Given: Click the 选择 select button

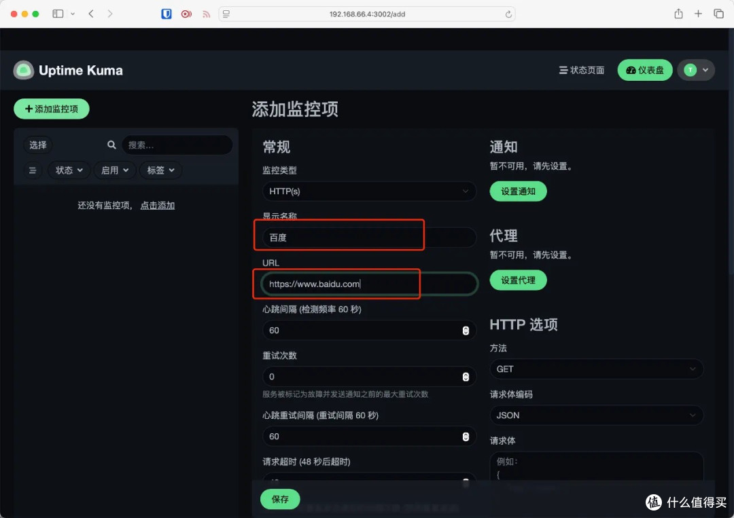Looking at the screenshot, I should click(38, 145).
